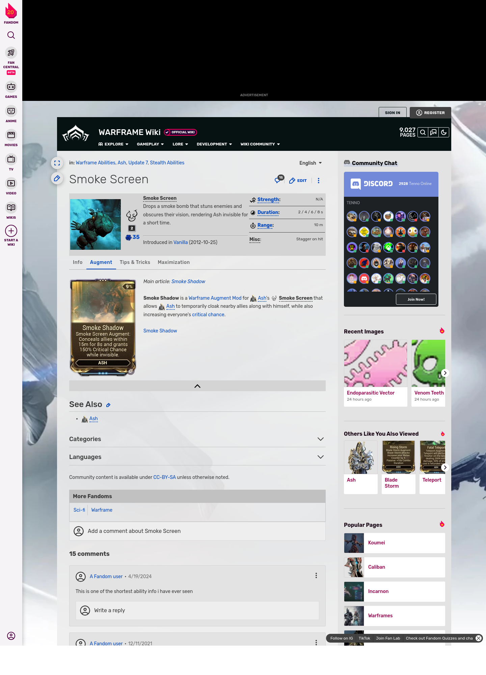Expand the Languages section
The width and height of the screenshot is (486, 675).
pos(197,457)
